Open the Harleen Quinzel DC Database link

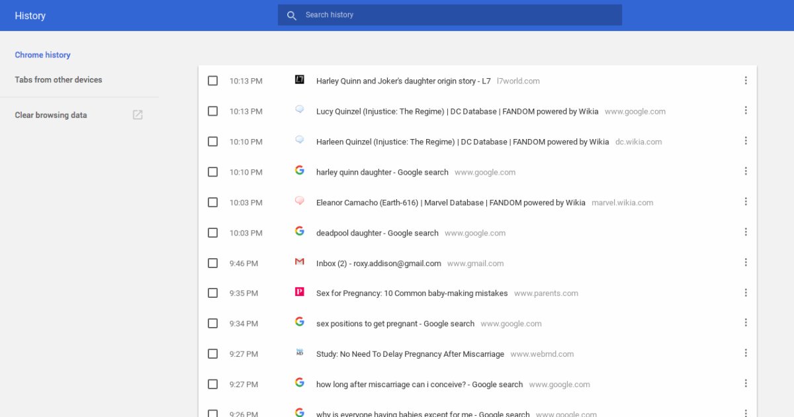[462, 142]
